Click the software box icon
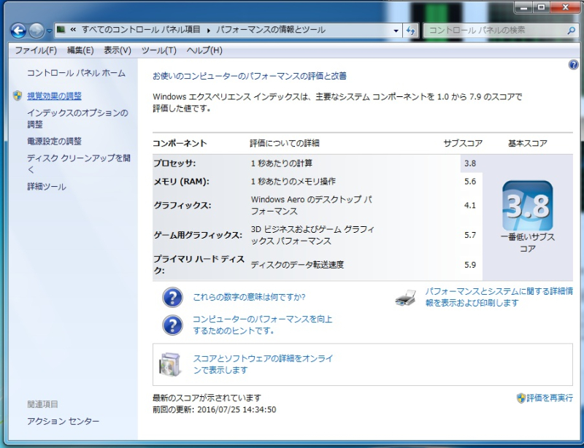 [170, 364]
